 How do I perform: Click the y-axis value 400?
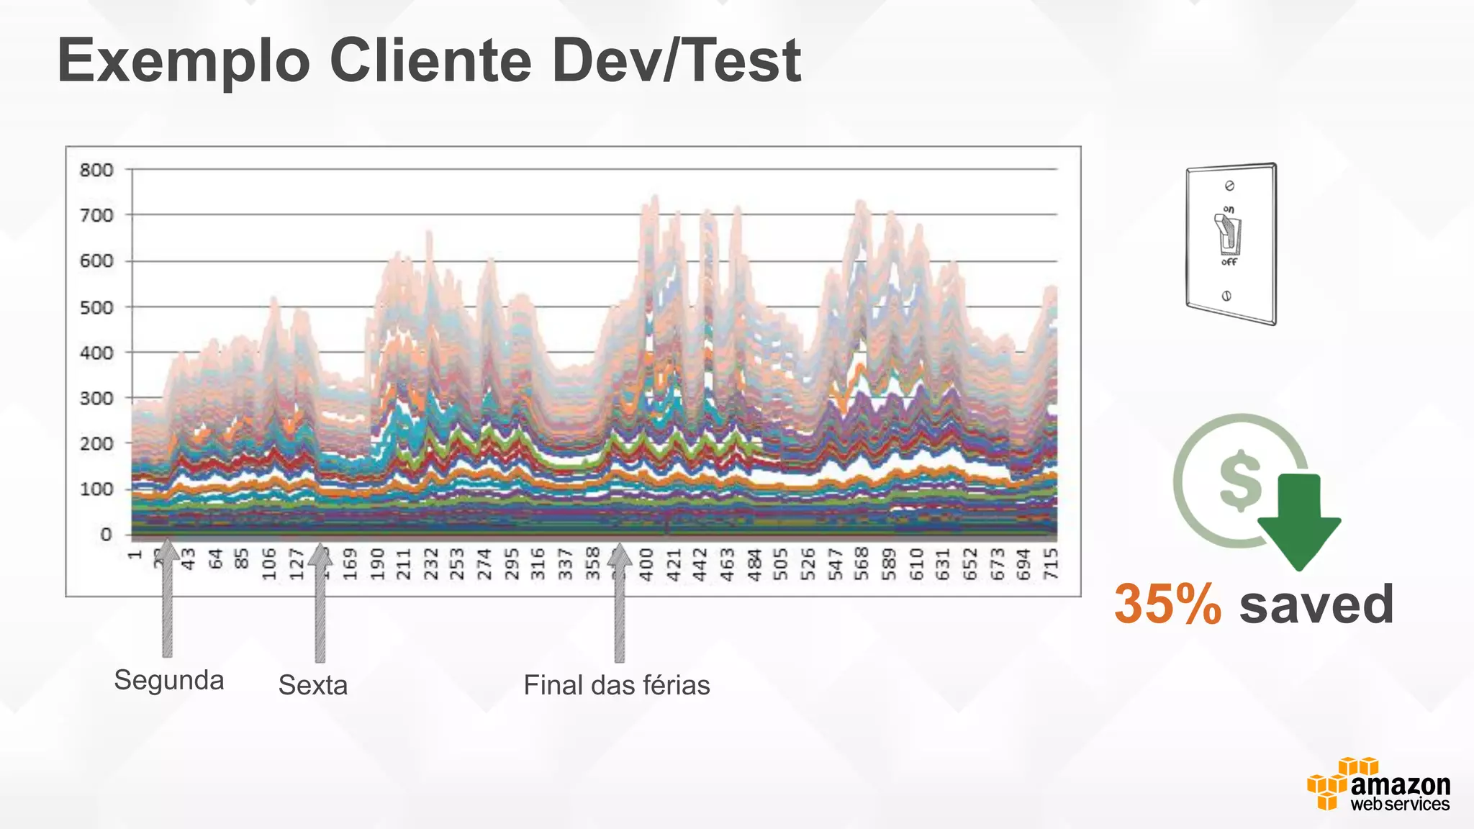tap(96, 353)
